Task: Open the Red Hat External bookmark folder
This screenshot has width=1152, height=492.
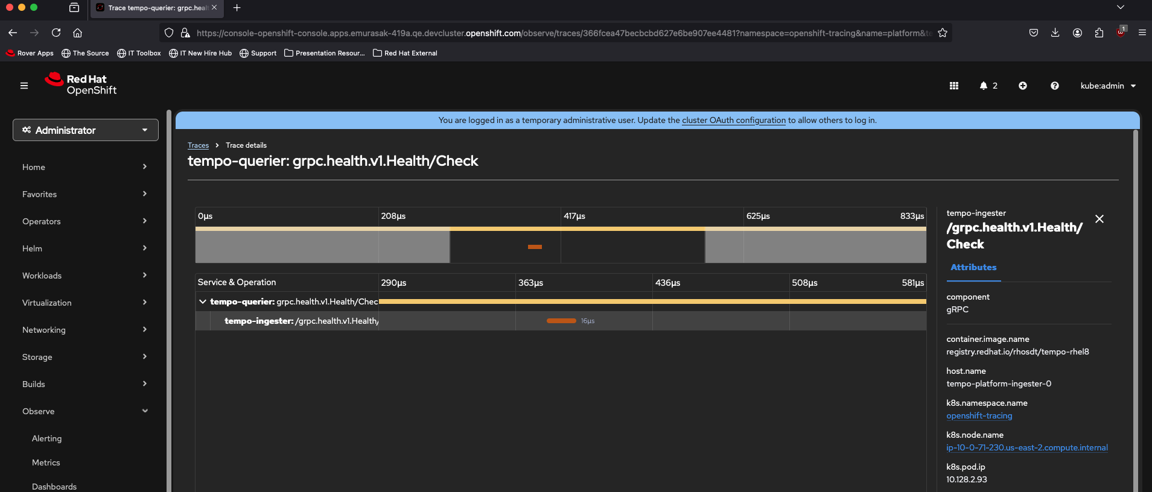Action: click(405, 53)
